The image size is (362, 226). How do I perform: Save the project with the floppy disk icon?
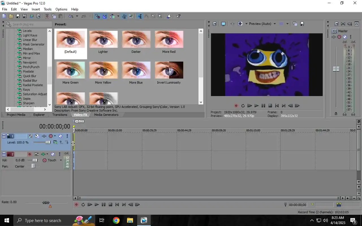pos(18,16)
